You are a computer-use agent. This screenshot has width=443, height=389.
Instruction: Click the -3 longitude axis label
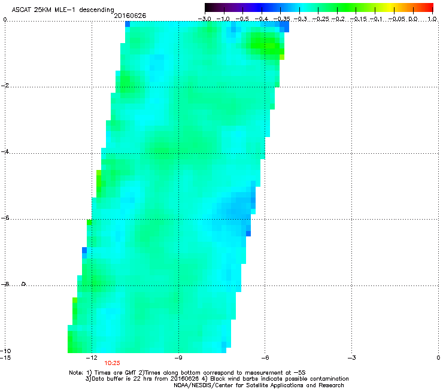[351, 358]
